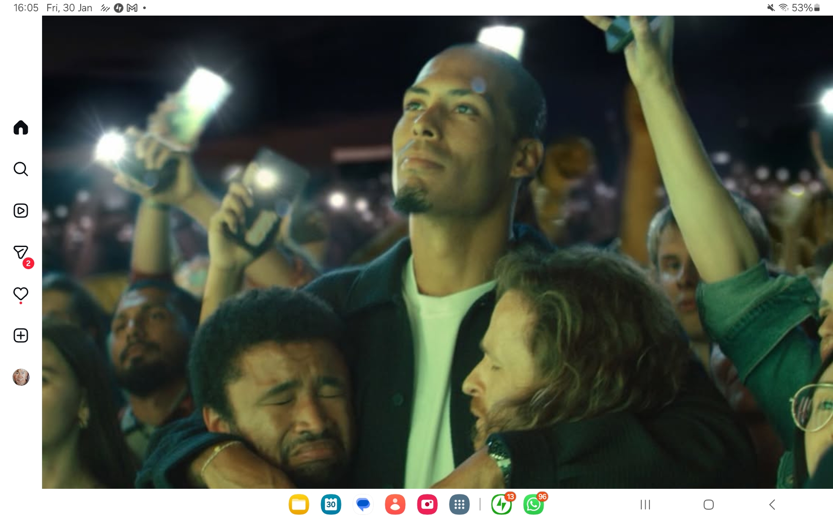Open the all apps grid drawer
This screenshot has height=520, width=833.
click(459, 504)
